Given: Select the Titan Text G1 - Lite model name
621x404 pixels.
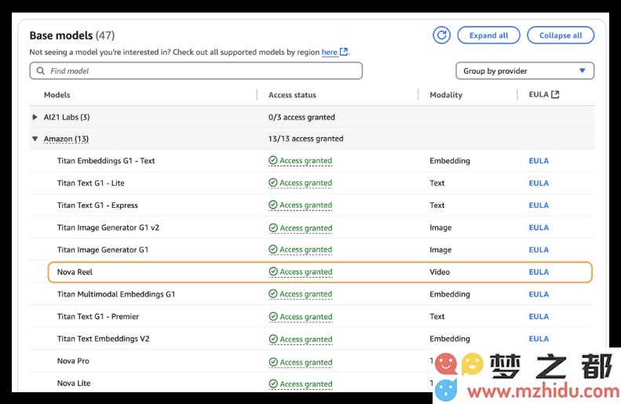Looking at the screenshot, I should 91,183.
